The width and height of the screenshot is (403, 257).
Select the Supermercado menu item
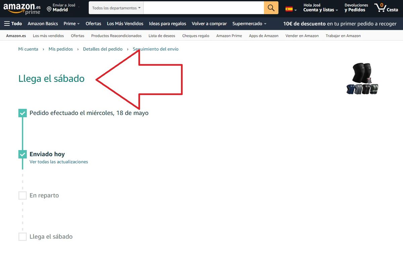[x=248, y=23]
